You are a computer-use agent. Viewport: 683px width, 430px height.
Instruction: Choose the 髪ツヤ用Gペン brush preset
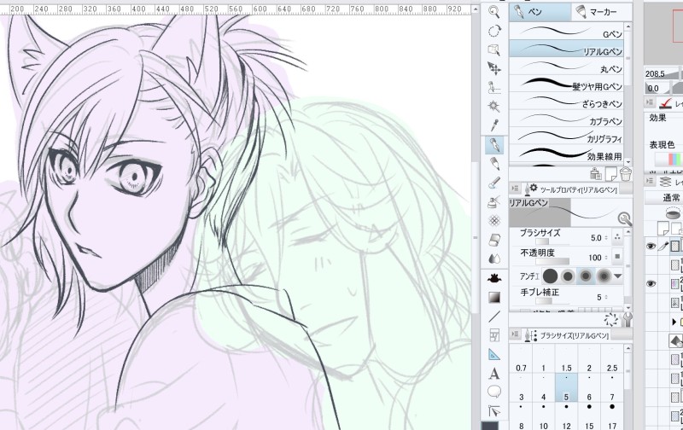(566, 83)
